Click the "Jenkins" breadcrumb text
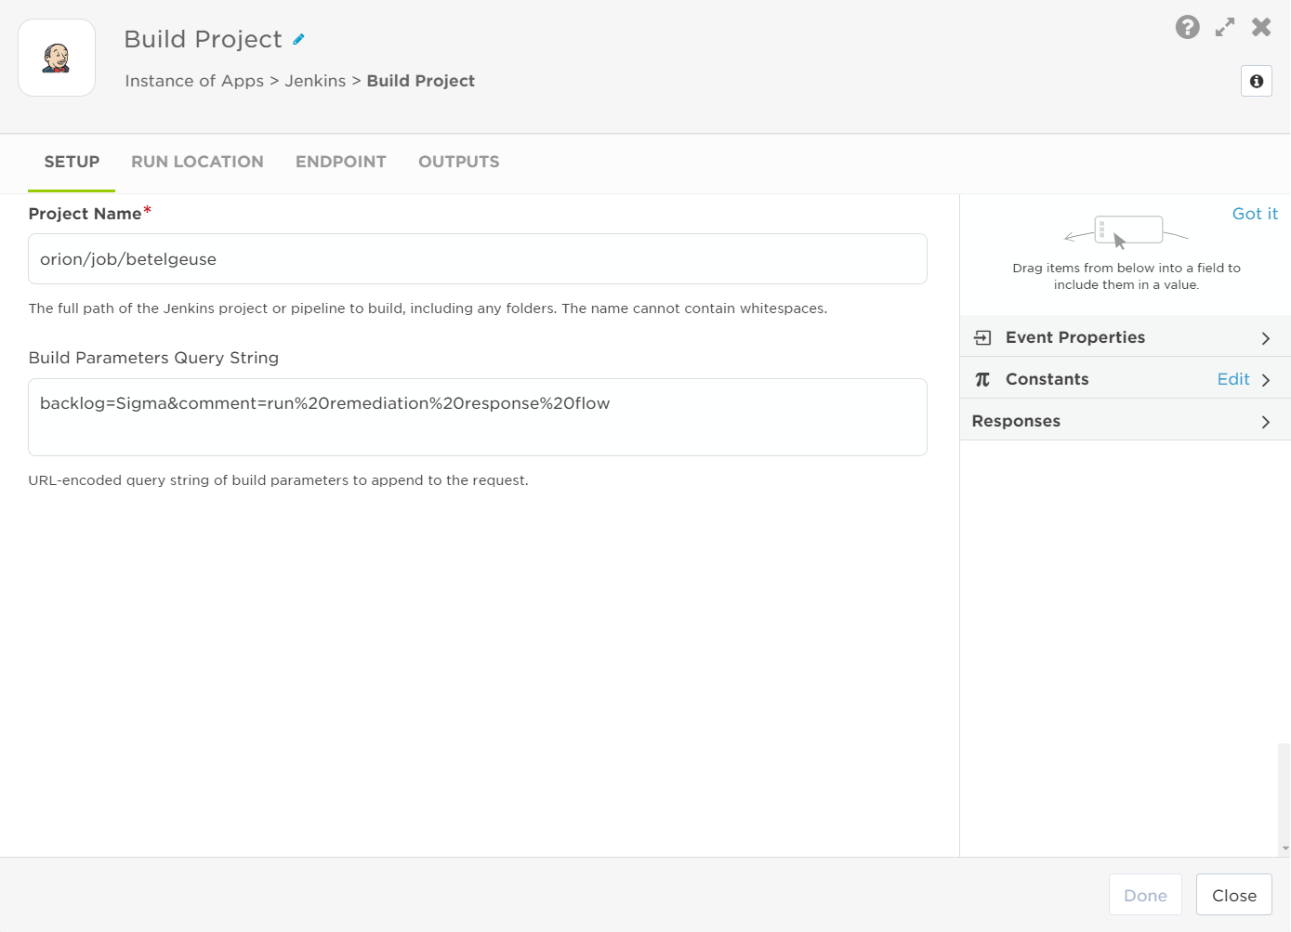The width and height of the screenshot is (1291, 932). (x=315, y=81)
